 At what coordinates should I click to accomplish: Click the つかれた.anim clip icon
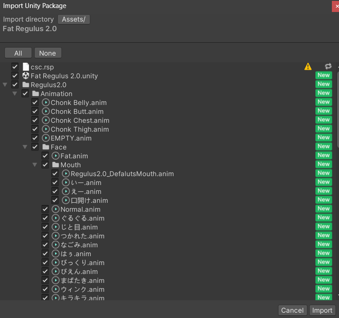tap(56, 236)
